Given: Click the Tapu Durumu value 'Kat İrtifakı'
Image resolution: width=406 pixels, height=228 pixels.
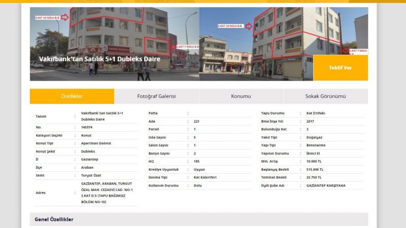Looking at the screenshot, I should pyautogui.click(x=316, y=113).
